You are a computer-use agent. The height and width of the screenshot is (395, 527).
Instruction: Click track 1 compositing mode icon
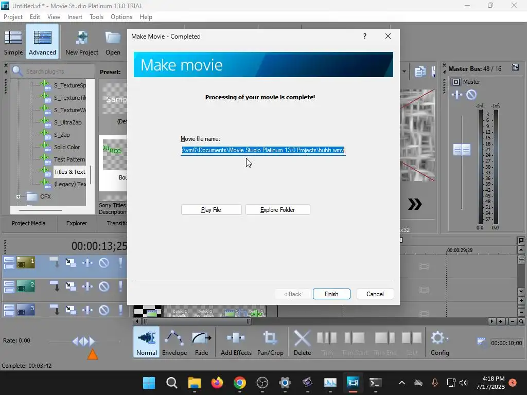[55, 263]
